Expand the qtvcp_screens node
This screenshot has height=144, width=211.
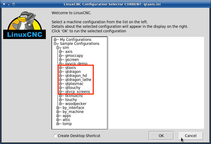[60, 92]
